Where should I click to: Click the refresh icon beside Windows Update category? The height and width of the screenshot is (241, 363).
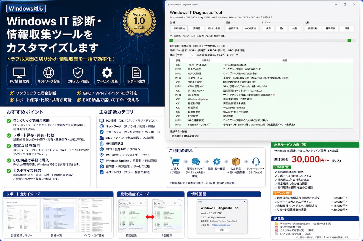[102, 161]
